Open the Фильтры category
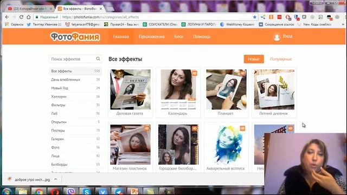Image resolution: width=347 pixels, height=195 pixels. coord(75,105)
